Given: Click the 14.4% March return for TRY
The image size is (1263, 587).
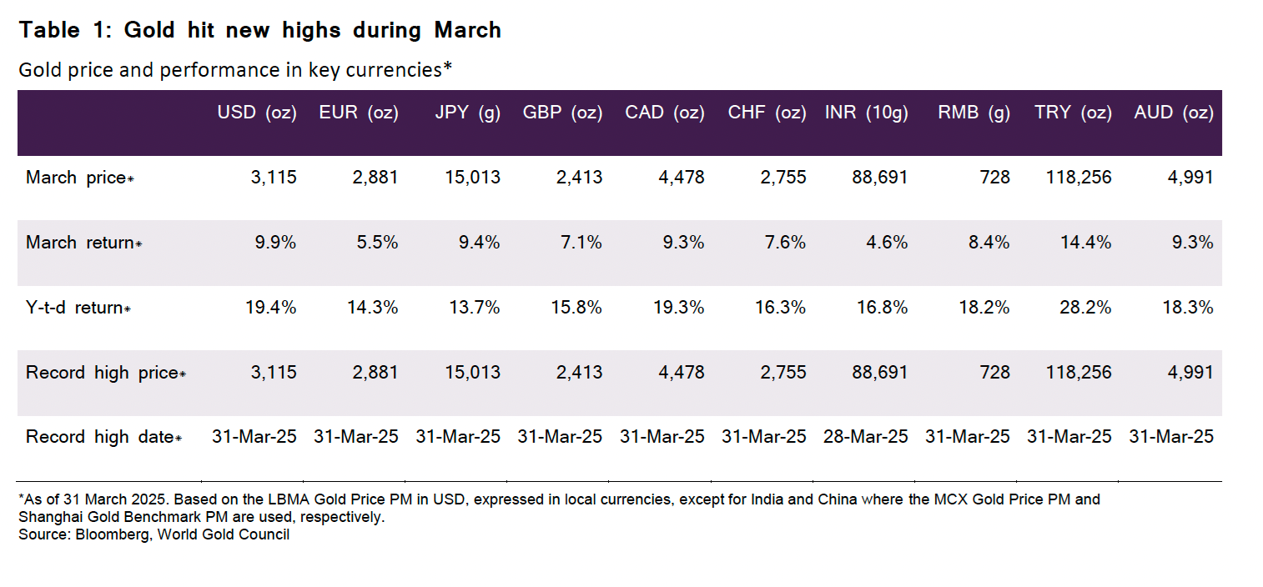Looking at the screenshot, I should point(1086,243).
